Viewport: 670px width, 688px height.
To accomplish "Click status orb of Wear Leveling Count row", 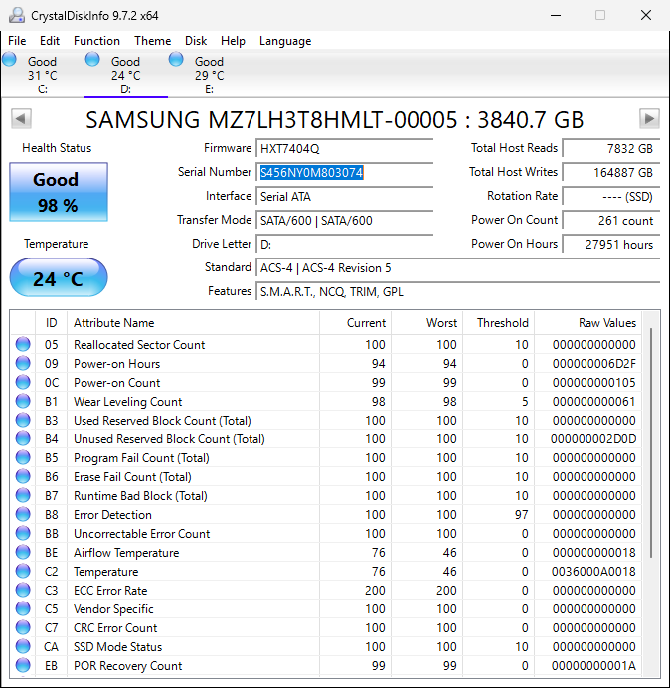I will tap(23, 401).
